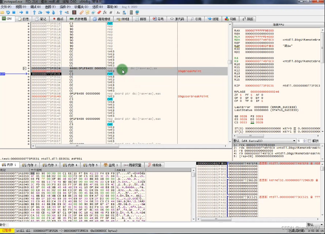Select the DbgUserBreakPoint label in disassembly
Screen dimensions: 325x234
click(x=193, y=96)
